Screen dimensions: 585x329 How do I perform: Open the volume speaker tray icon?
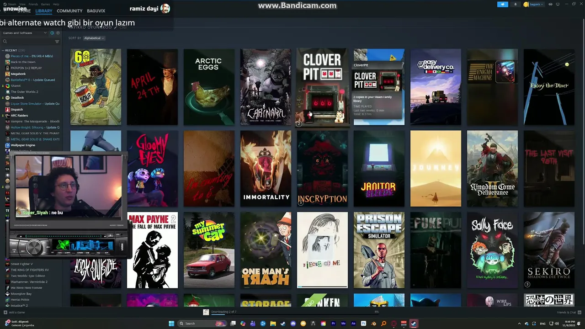click(x=557, y=324)
